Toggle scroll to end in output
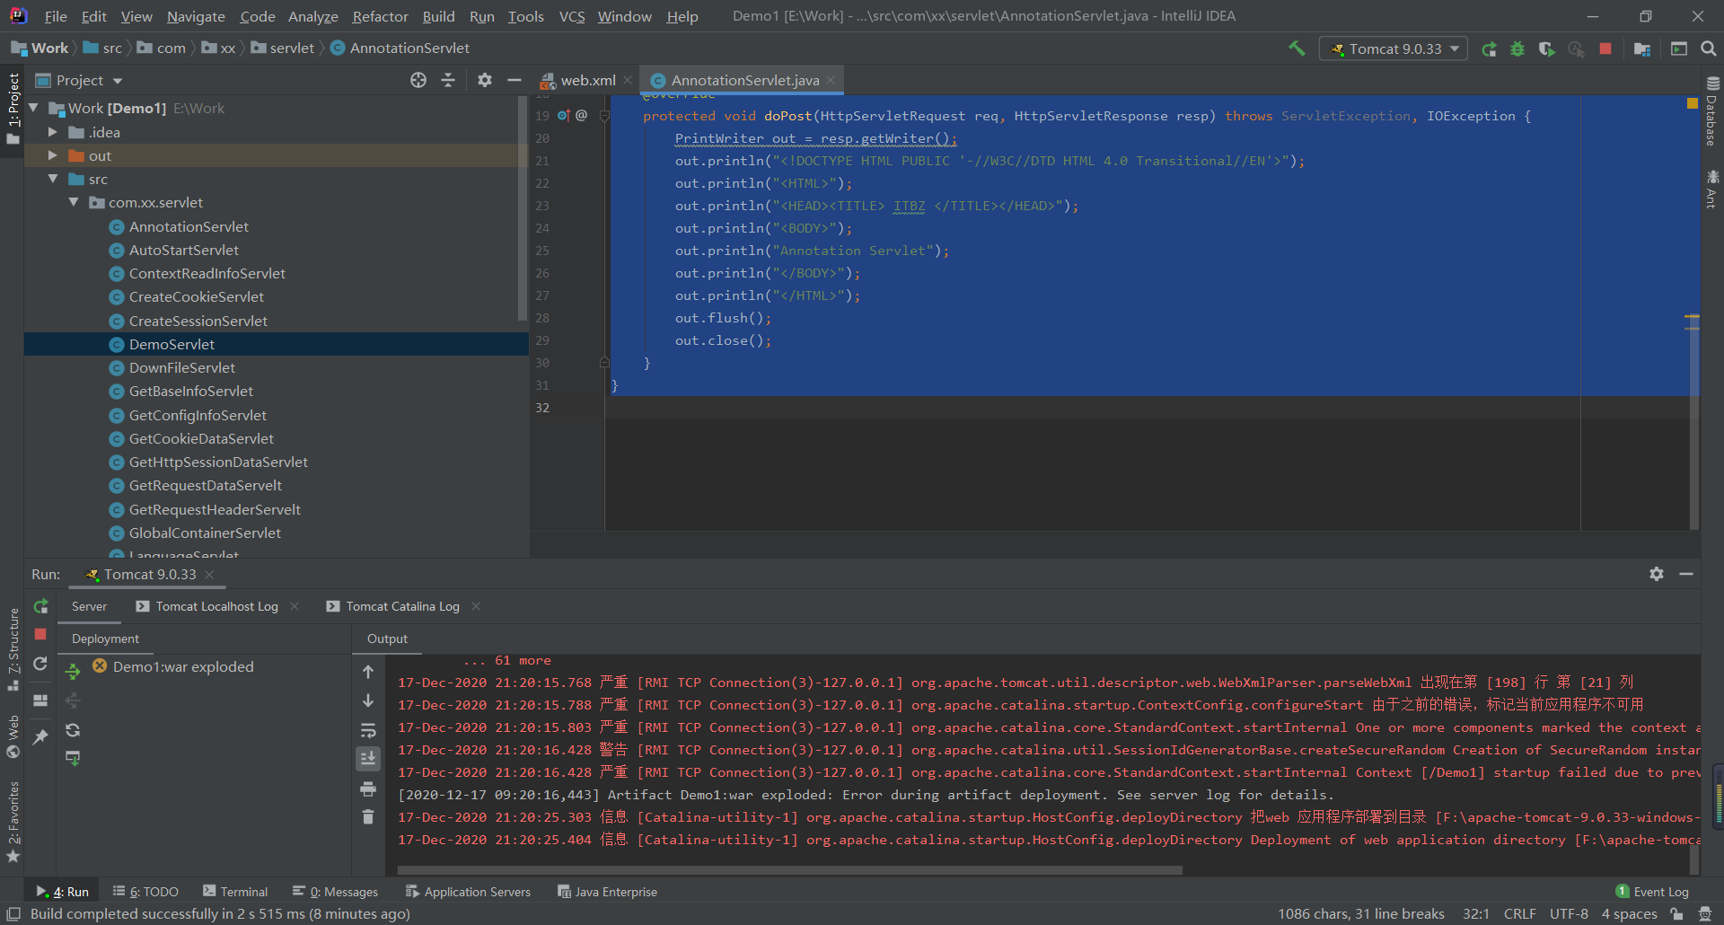 tap(368, 759)
